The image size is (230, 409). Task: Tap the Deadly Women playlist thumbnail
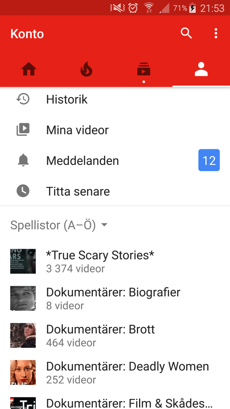[23, 372]
